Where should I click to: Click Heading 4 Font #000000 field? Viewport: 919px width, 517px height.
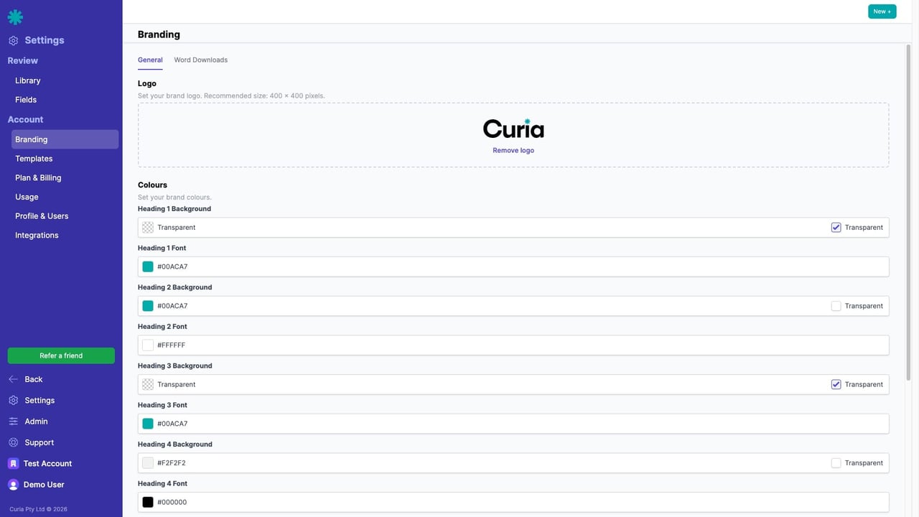513,503
